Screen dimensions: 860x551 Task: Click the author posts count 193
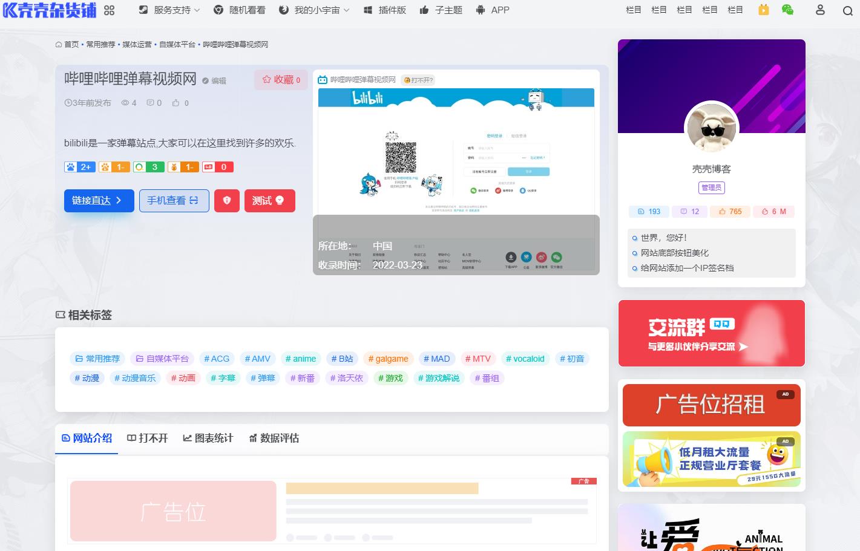point(649,212)
